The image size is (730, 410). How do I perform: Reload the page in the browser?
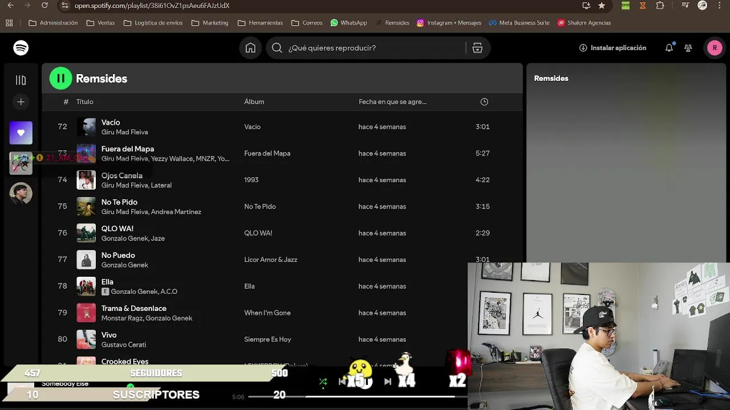(45, 5)
